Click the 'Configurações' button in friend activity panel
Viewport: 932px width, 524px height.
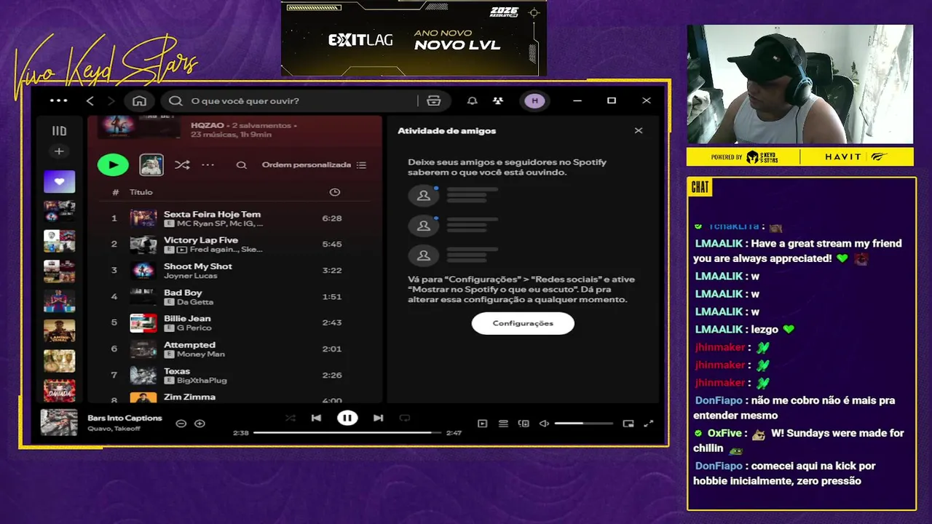point(523,323)
